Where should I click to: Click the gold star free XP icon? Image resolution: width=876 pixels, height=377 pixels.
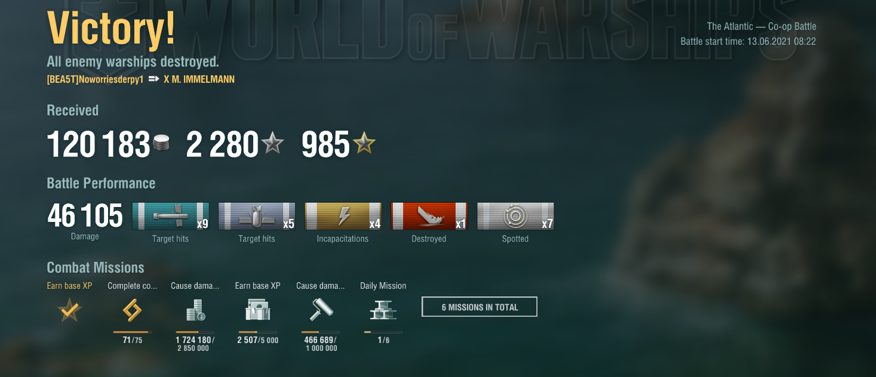click(x=364, y=144)
